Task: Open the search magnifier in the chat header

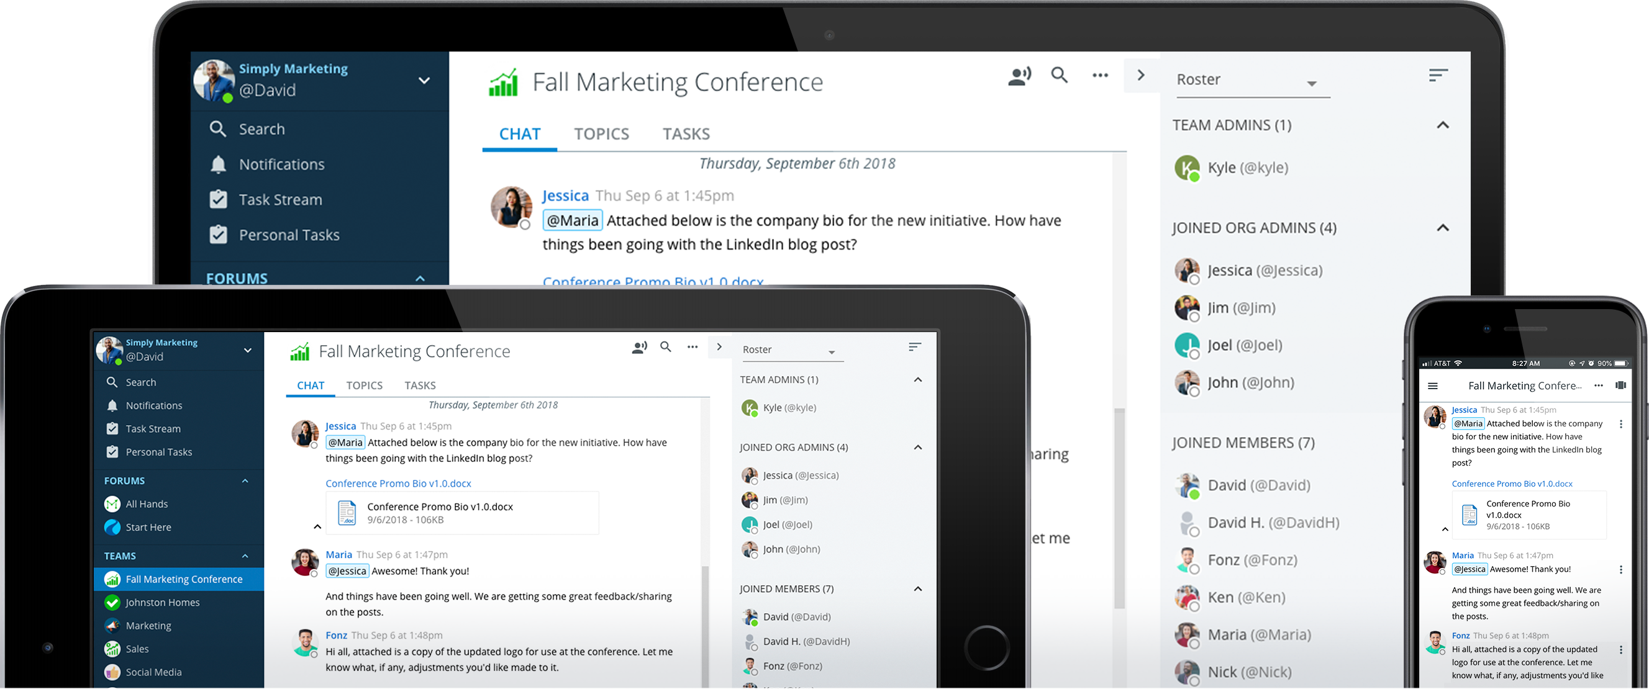Action: 1060,75
